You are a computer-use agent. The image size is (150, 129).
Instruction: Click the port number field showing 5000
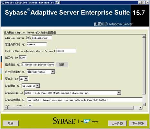coord(23,57)
